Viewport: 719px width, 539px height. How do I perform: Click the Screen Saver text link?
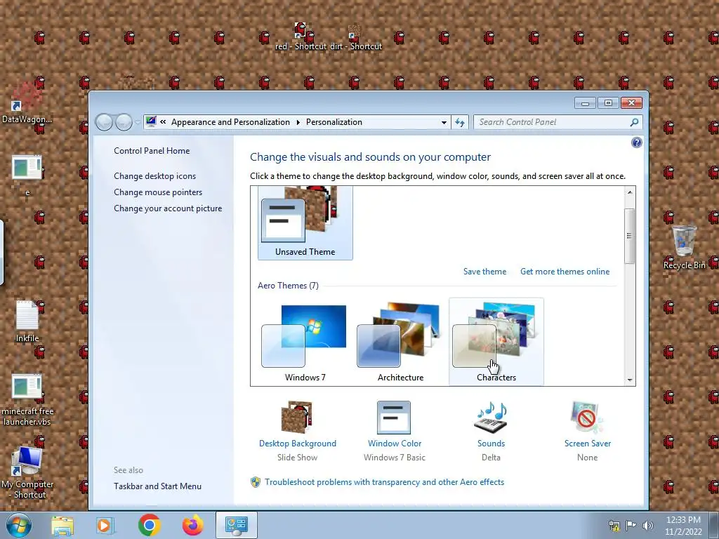588,444
